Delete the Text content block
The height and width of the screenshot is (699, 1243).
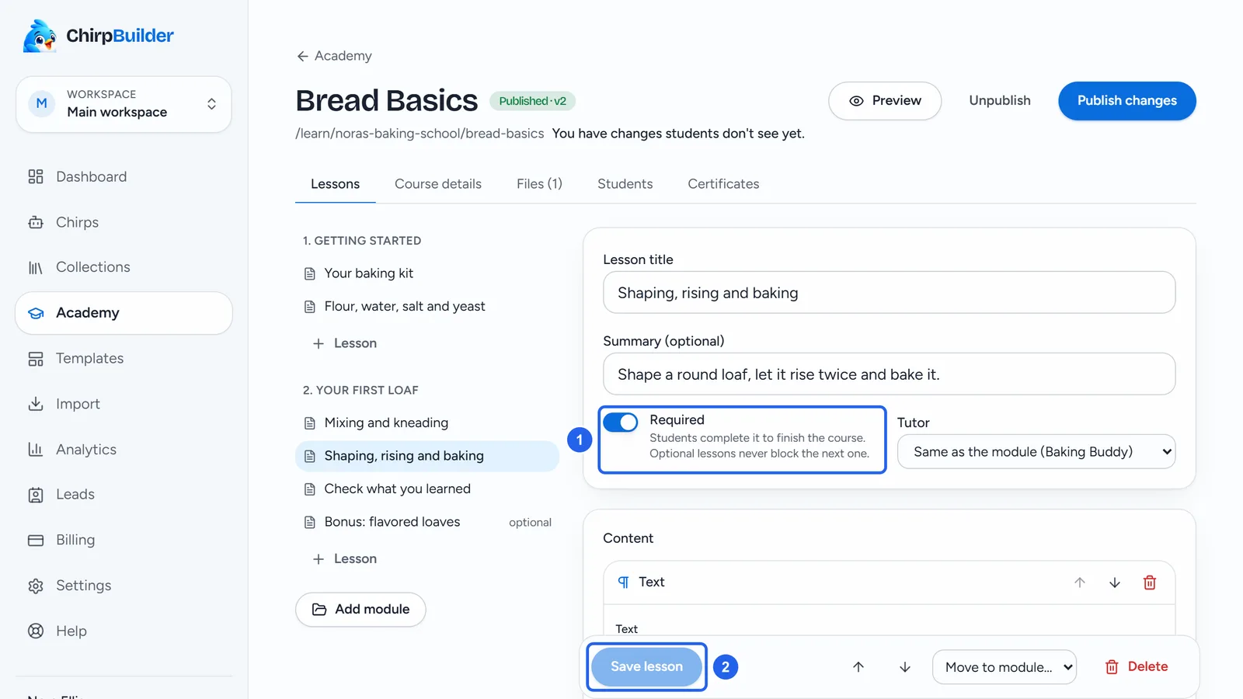(1150, 582)
